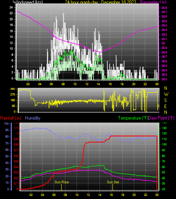Click the Rainfall (.in) legend label
The height and width of the screenshot is (199, 176).
click(x=11, y=118)
